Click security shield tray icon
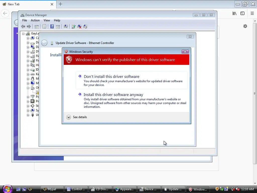The image size is (257, 193). (x=217, y=189)
